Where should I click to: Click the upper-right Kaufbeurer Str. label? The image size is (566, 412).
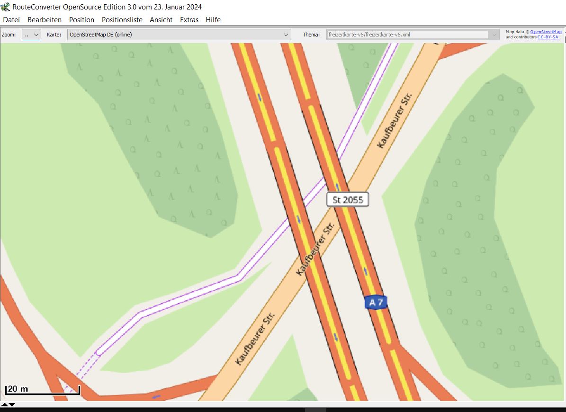395,121
